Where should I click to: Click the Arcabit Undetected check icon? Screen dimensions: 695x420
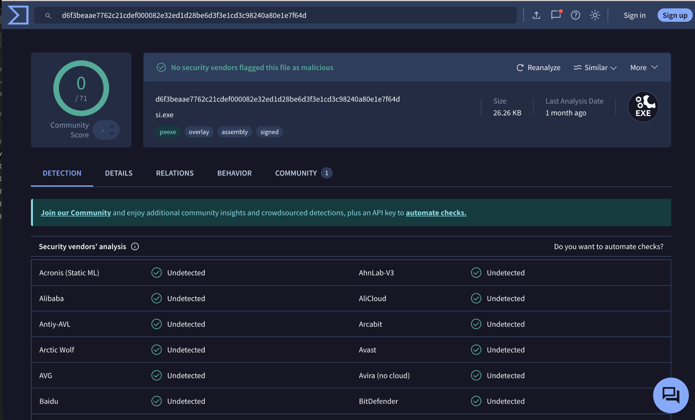coord(476,324)
